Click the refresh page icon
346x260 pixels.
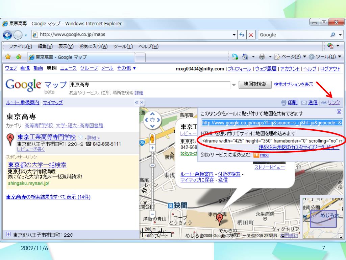pyautogui.click(x=242, y=35)
